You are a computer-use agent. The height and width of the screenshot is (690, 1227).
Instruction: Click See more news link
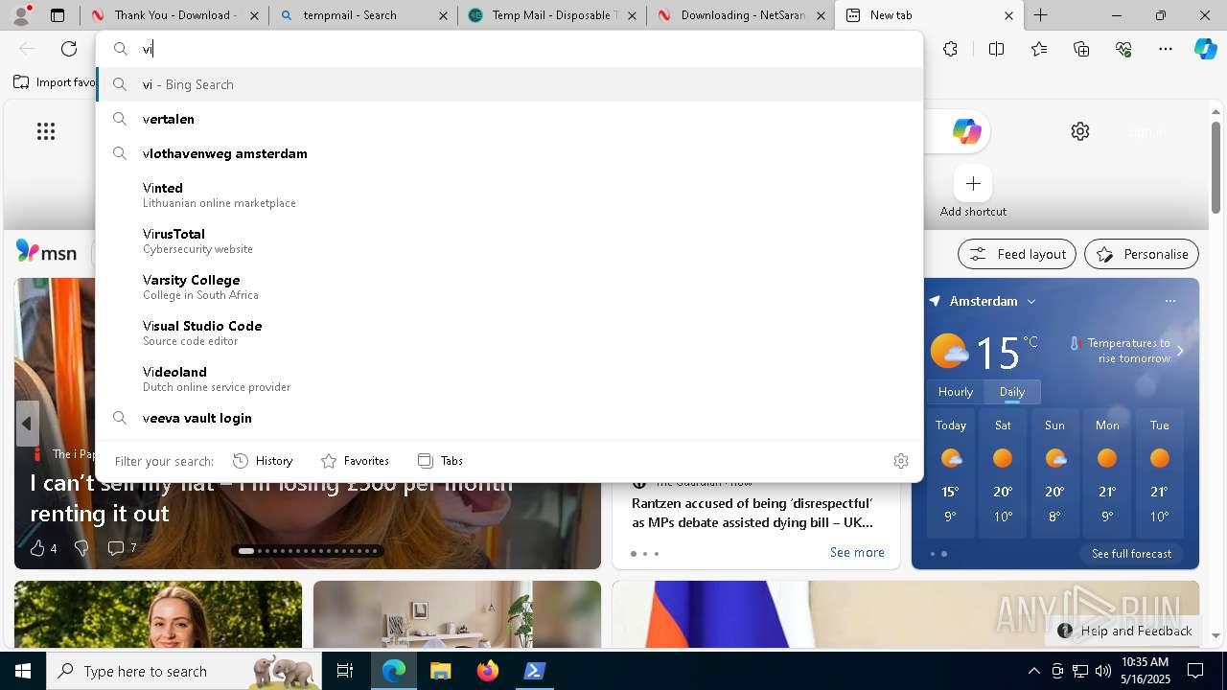pyautogui.click(x=857, y=552)
